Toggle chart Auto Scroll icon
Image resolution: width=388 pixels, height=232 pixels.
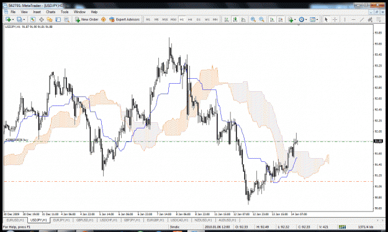tap(272, 19)
